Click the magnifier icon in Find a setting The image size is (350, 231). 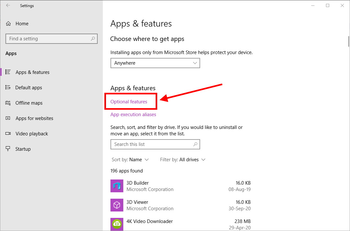click(93, 39)
